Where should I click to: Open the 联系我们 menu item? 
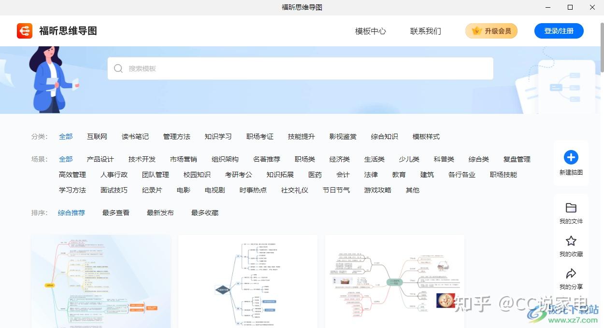coord(425,30)
